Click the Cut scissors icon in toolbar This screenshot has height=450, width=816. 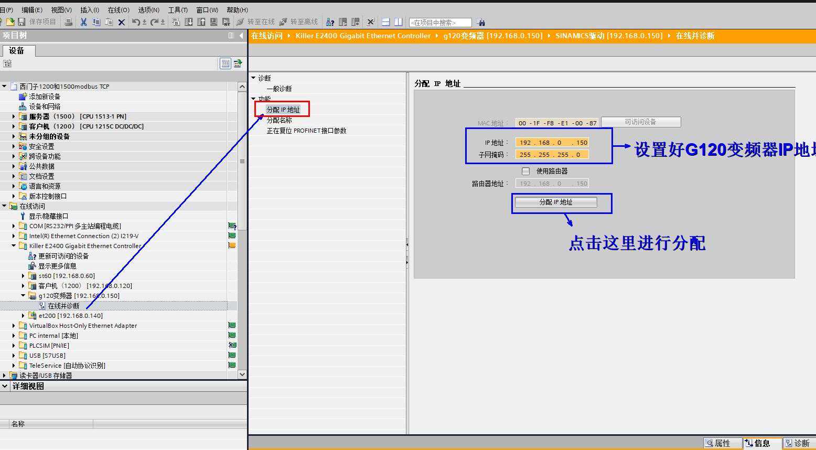tap(83, 22)
